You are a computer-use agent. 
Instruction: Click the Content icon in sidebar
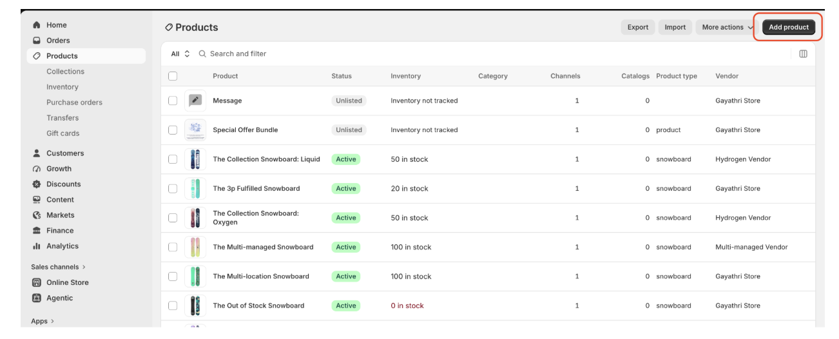click(x=37, y=200)
